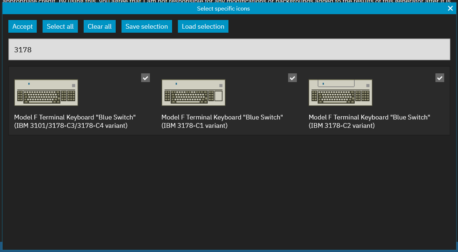Click the checked box above the C2 thumbnail
Image resolution: width=458 pixels, height=252 pixels.
coord(439,77)
